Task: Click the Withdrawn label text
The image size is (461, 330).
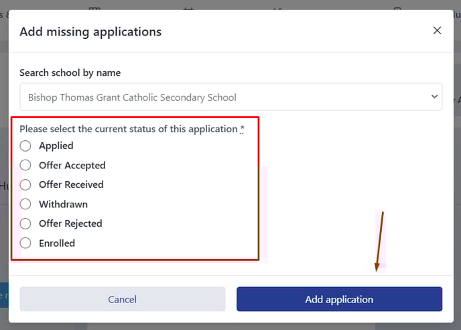Action: pos(63,205)
